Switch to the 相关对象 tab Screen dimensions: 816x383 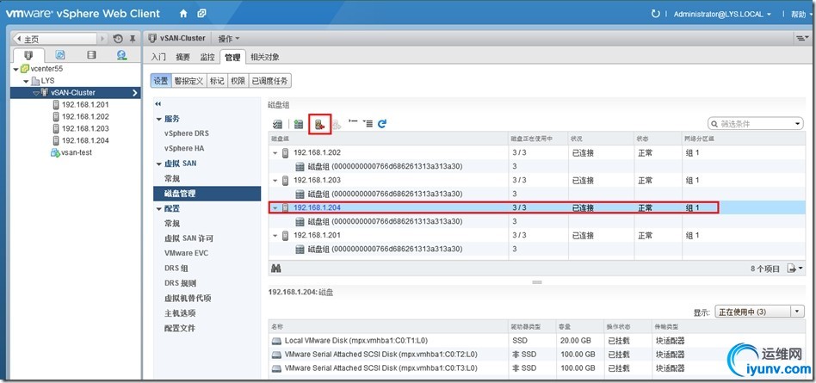265,57
